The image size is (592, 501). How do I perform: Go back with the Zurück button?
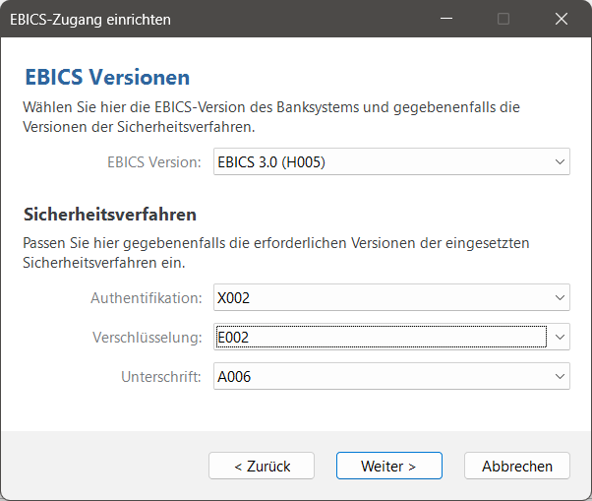click(262, 466)
